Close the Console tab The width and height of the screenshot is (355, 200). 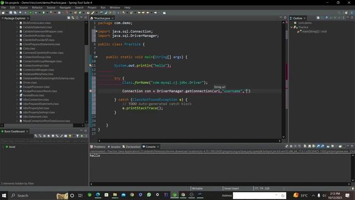pos(158,147)
